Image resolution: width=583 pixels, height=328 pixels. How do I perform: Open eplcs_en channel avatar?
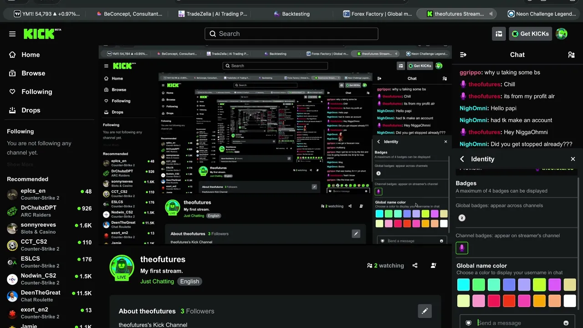click(x=12, y=195)
